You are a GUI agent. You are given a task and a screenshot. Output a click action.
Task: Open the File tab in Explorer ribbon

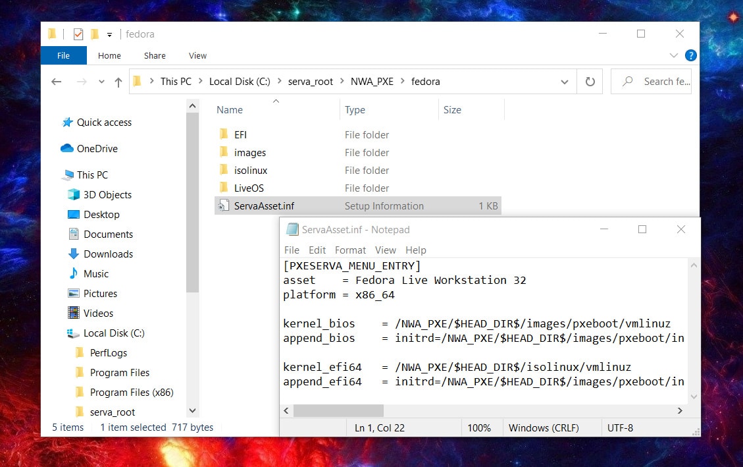pyautogui.click(x=63, y=55)
